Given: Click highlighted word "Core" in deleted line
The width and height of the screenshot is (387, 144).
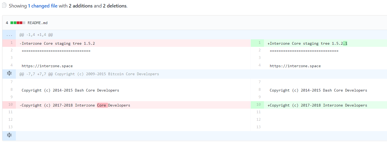Looking at the screenshot, I should (x=102, y=105).
